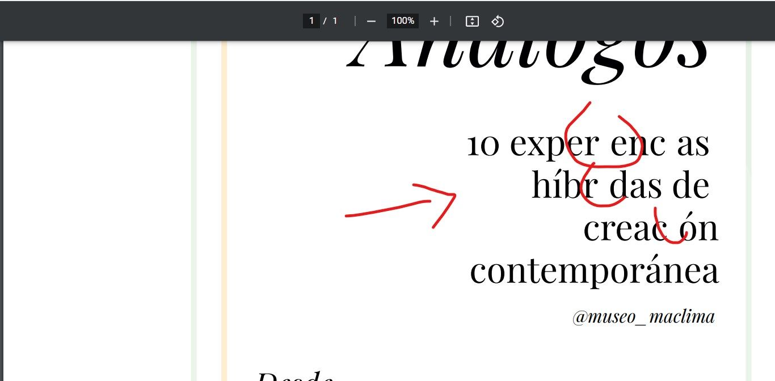775x381 pixels.
Task: Click the italic 'Desde' text at bottom
Action: tap(294, 376)
